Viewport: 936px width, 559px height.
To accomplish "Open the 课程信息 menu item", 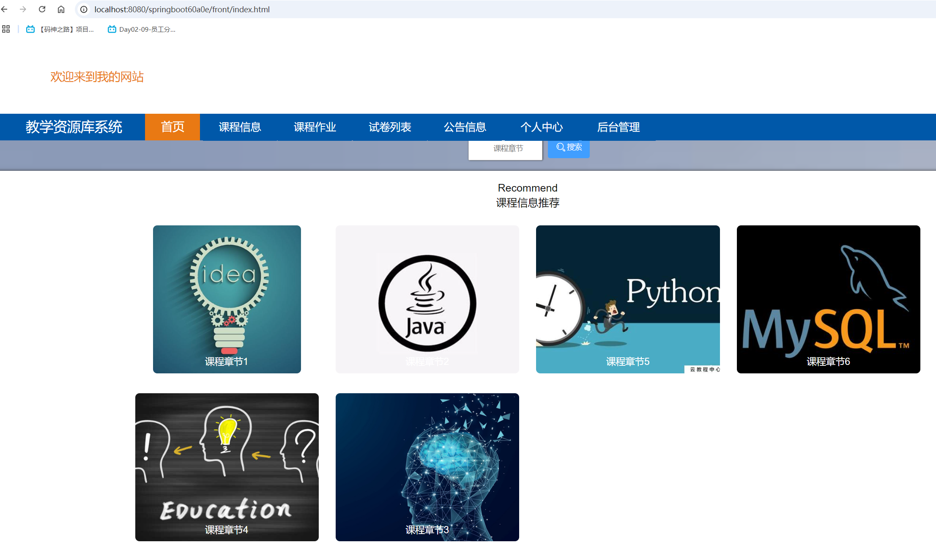I will click(x=240, y=127).
